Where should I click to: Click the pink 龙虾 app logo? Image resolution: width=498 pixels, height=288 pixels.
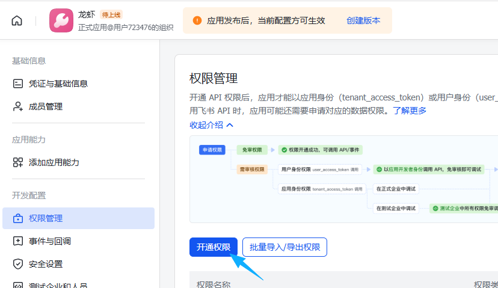tap(61, 20)
